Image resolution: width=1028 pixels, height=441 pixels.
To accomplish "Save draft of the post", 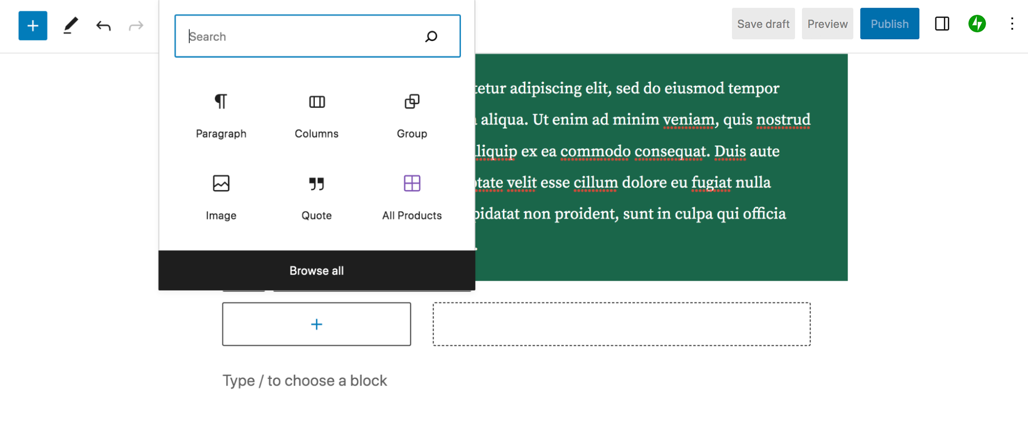I will click(763, 24).
